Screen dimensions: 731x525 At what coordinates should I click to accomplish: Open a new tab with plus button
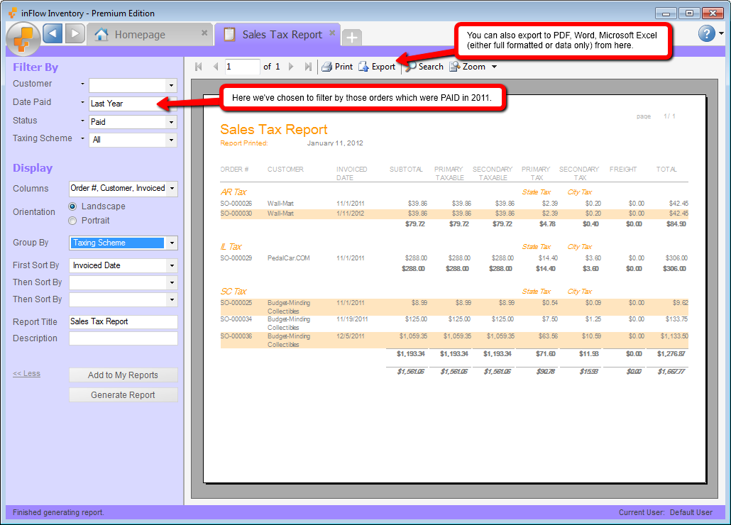point(352,38)
